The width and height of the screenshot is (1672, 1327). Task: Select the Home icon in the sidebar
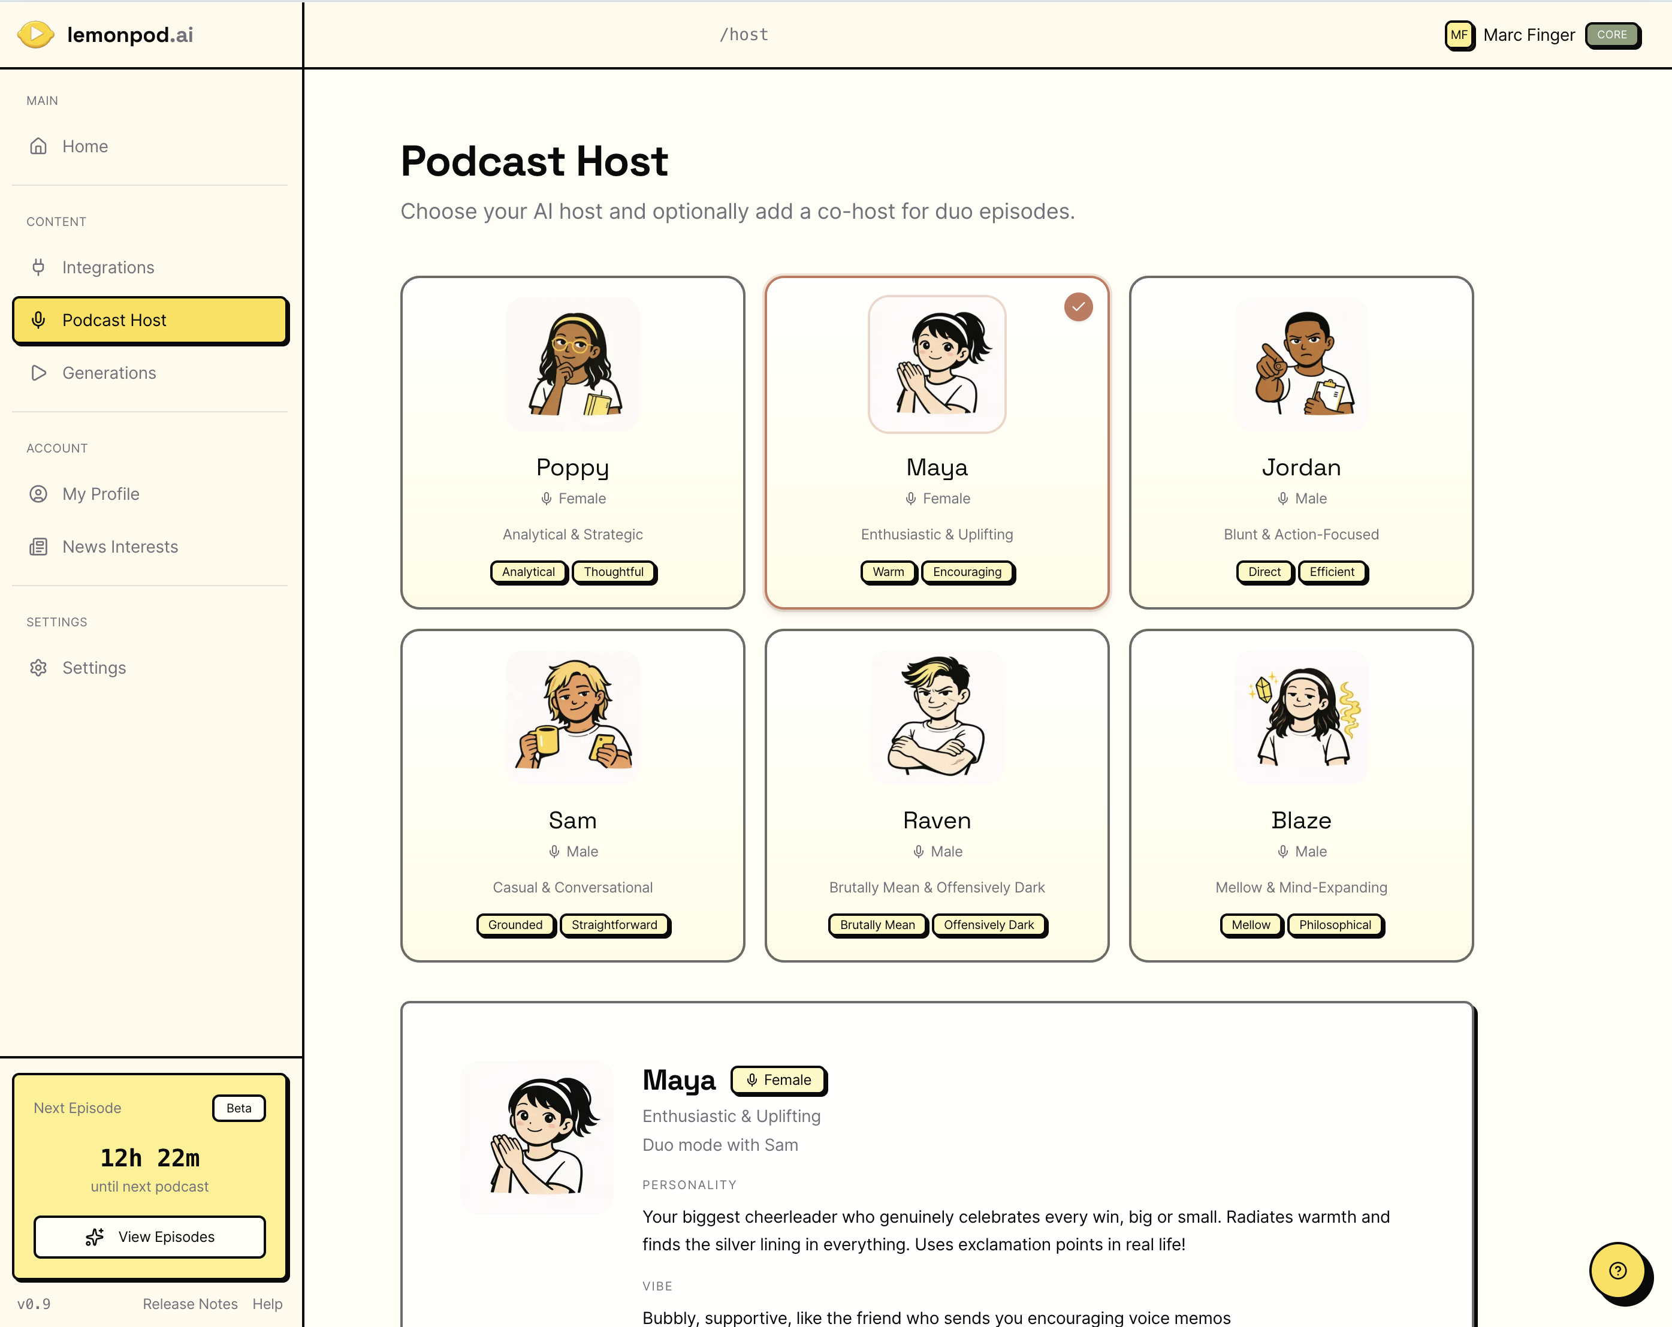[x=39, y=146]
